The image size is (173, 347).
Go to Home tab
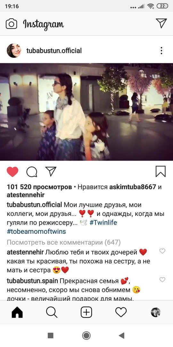[17, 313]
